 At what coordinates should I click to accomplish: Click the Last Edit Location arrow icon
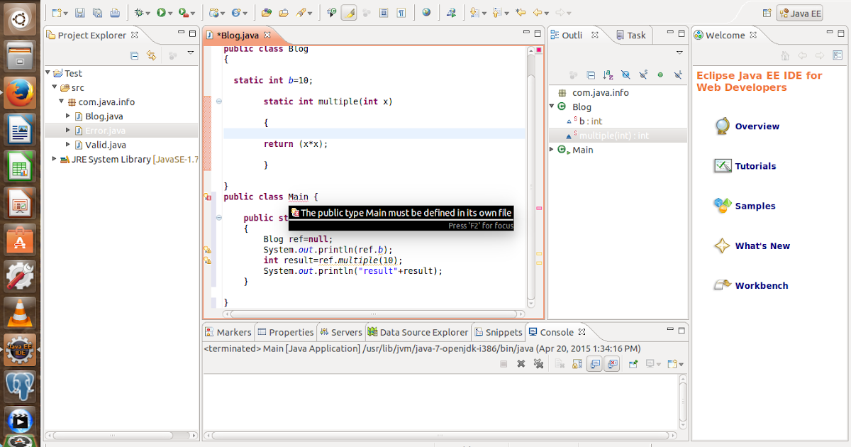tap(521, 13)
